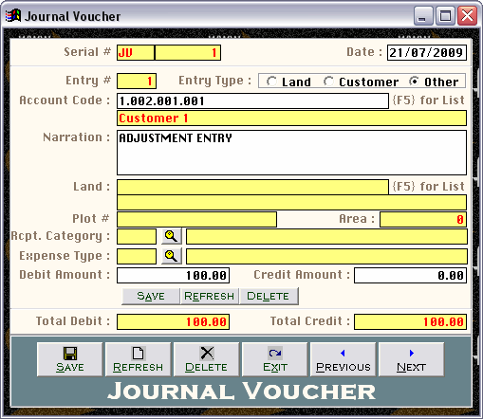Click the Expense Type magnifier lookup icon
483x419 pixels.
[x=172, y=256]
